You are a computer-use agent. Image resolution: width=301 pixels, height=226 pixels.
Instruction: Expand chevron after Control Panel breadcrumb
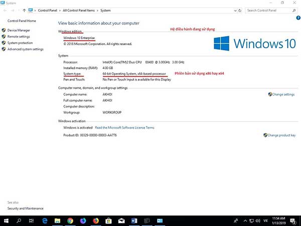tap(60, 11)
